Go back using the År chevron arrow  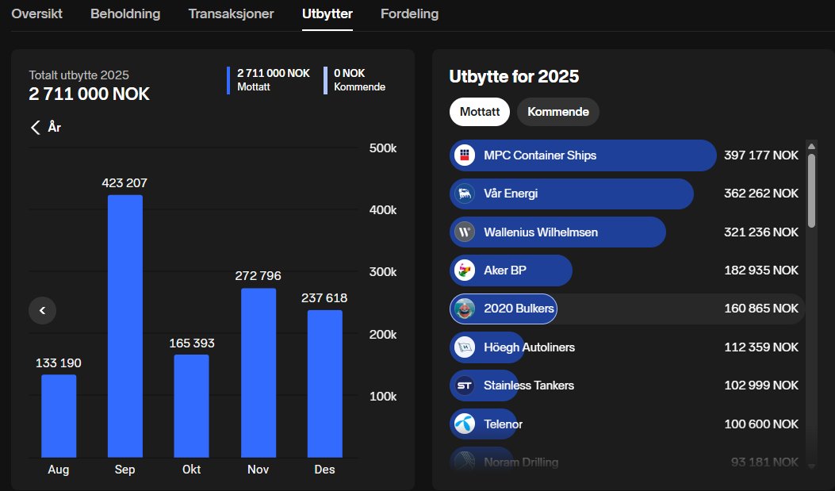coord(36,127)
